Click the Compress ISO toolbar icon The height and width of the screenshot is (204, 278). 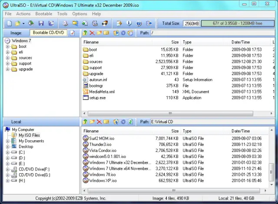point(75,23)
